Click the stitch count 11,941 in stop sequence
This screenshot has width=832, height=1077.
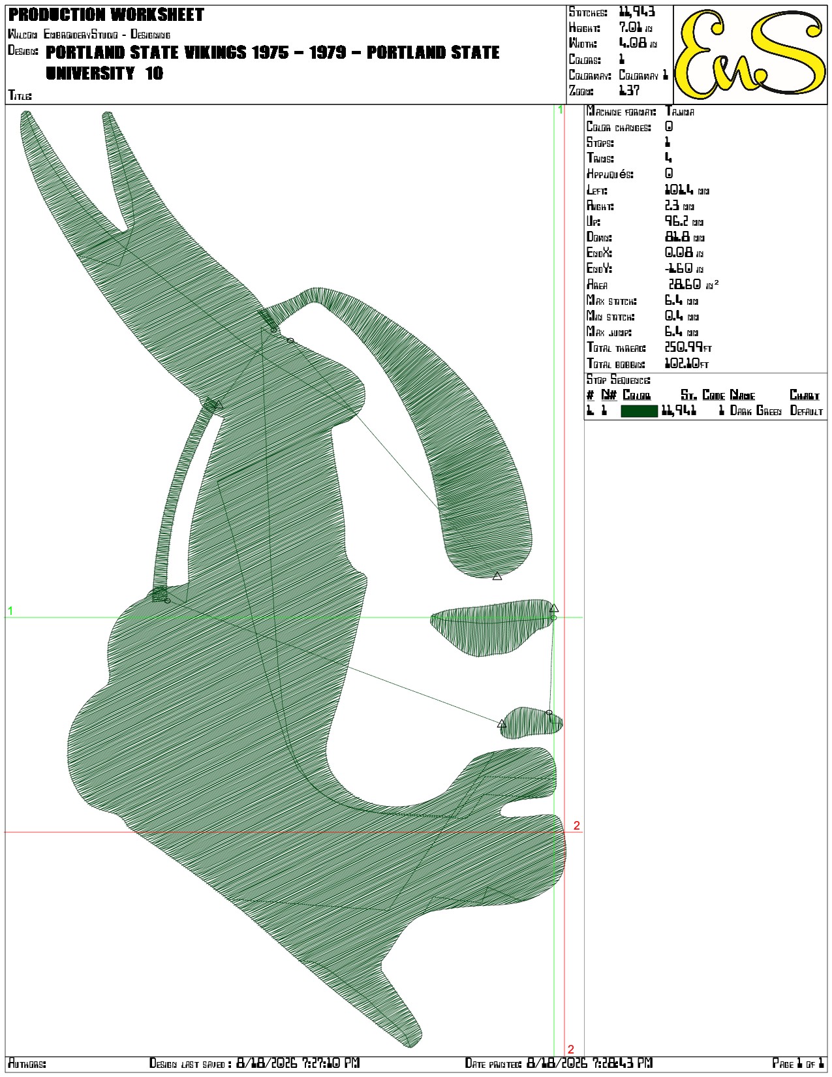click(679, 411)
